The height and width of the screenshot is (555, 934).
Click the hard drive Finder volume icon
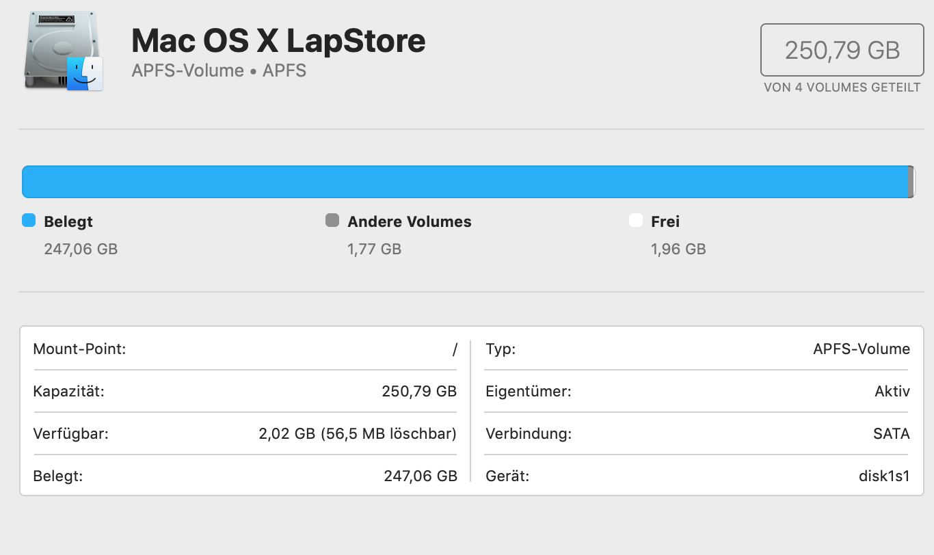(x=63, y=52)
